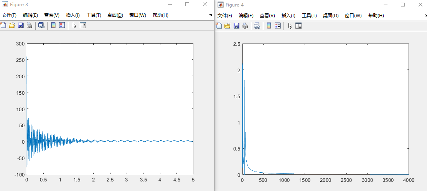Click MATLAB logo in Figure 4 title bar

click(x=221, y=5)
